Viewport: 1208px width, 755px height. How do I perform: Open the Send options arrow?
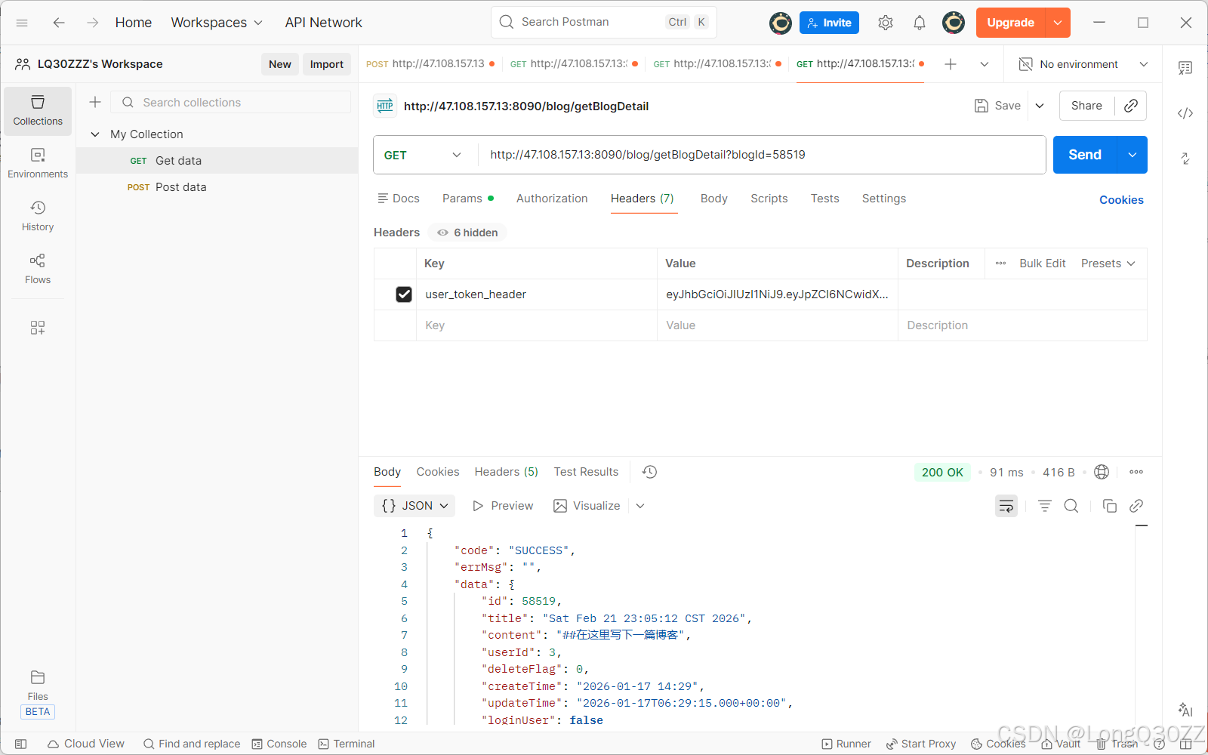click(1132, 155)
